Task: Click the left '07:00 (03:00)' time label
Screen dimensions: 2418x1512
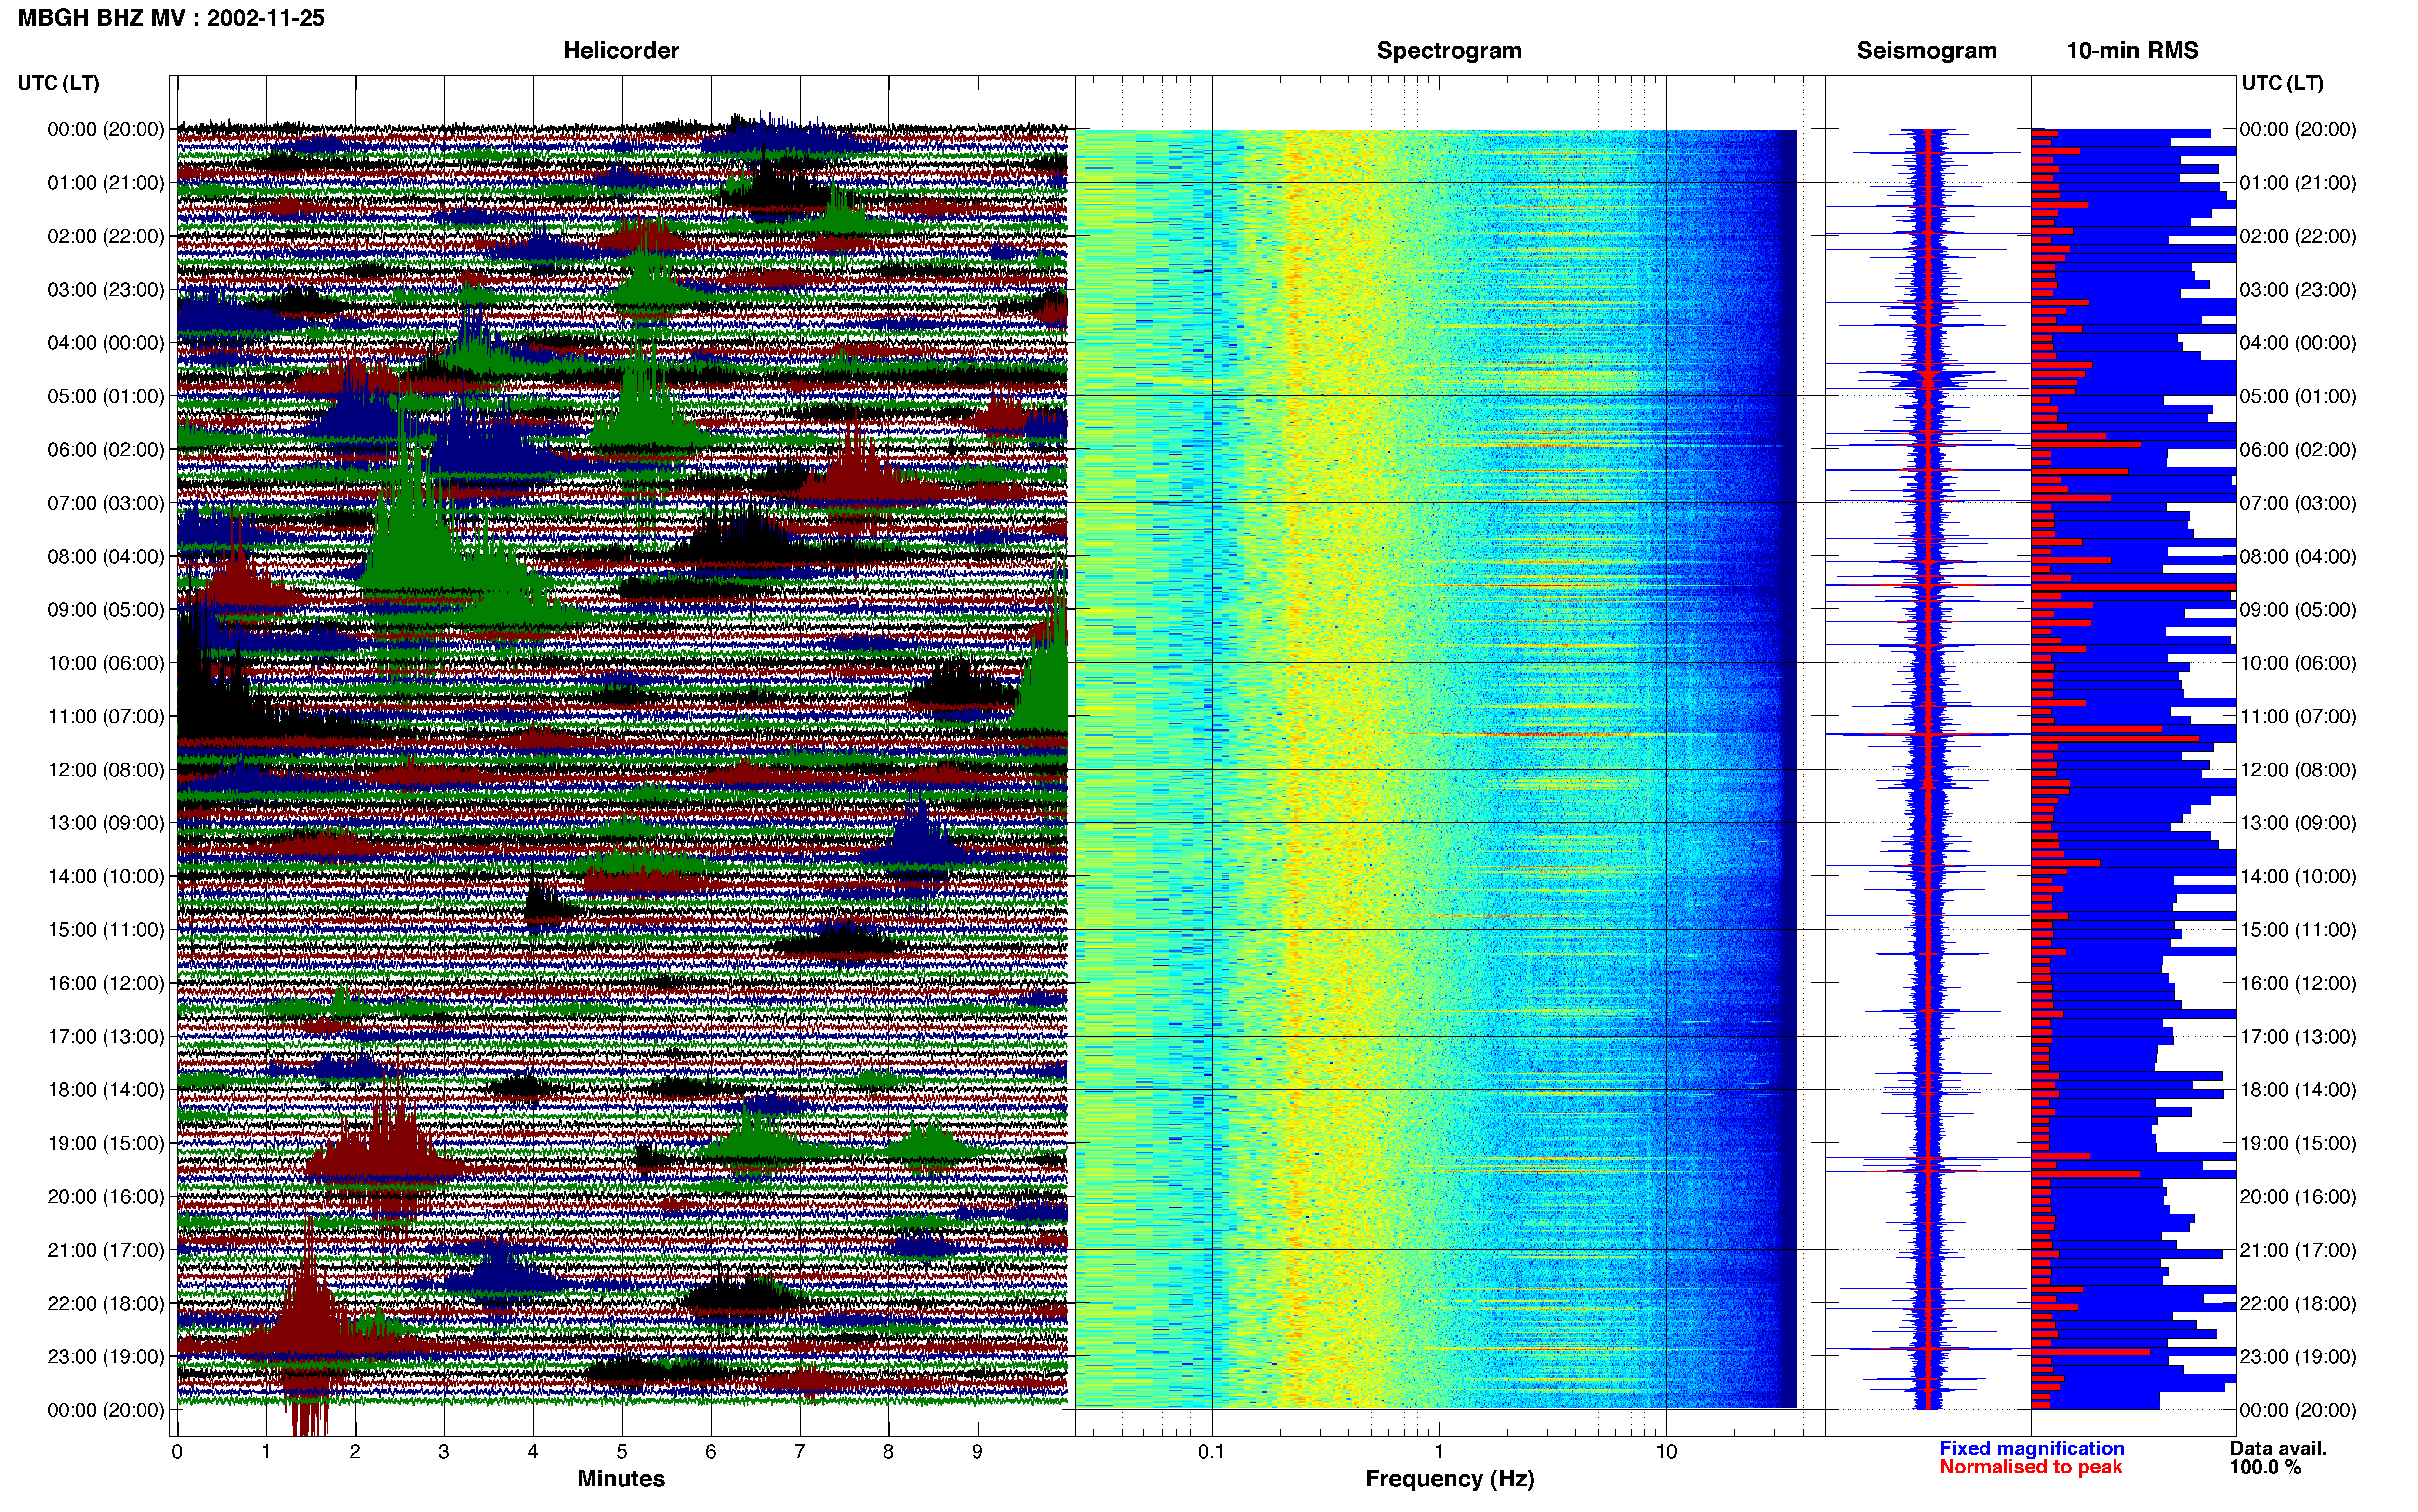Action: (x=106, y=503)
